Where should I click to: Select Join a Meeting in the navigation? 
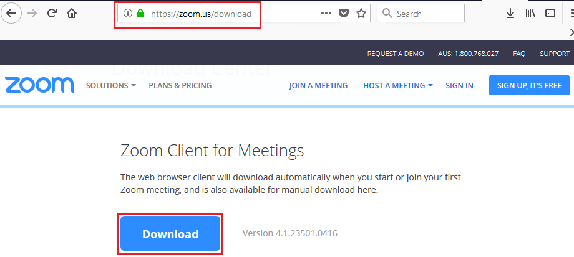coord(318,85)
